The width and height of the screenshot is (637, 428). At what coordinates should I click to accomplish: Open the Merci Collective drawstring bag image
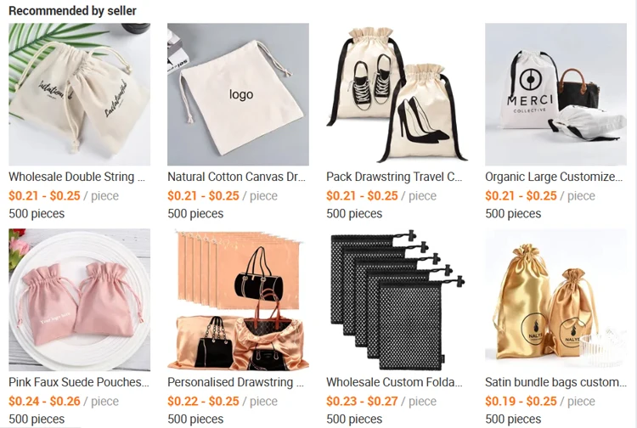[x=555, y=94]
